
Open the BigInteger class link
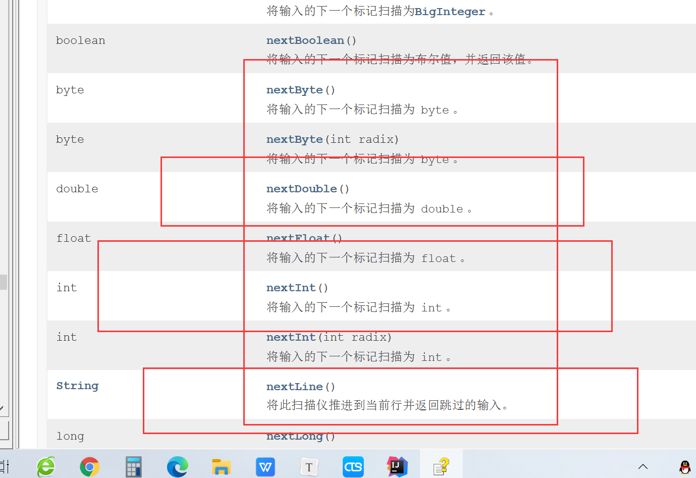449,11
